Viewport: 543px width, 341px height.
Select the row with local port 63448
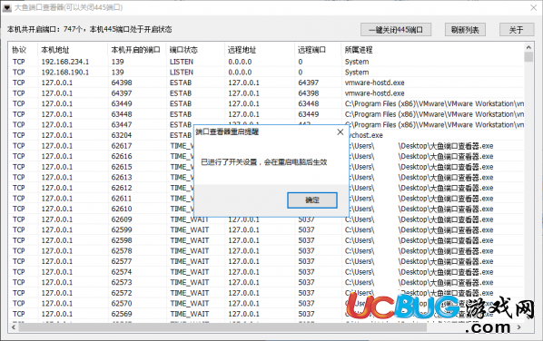[x=266, y=114]
